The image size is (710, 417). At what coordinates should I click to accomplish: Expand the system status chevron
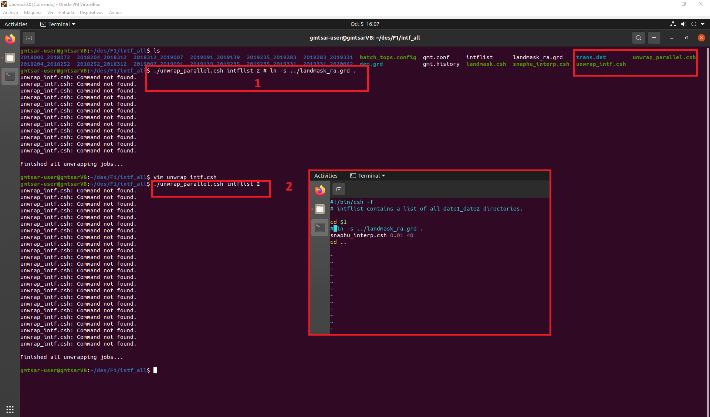[x=703, y=24]
